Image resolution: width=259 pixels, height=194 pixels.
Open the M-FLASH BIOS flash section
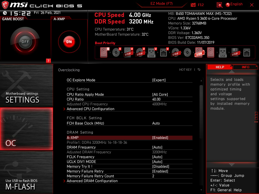pyautogui.click(x=26, y=172)
